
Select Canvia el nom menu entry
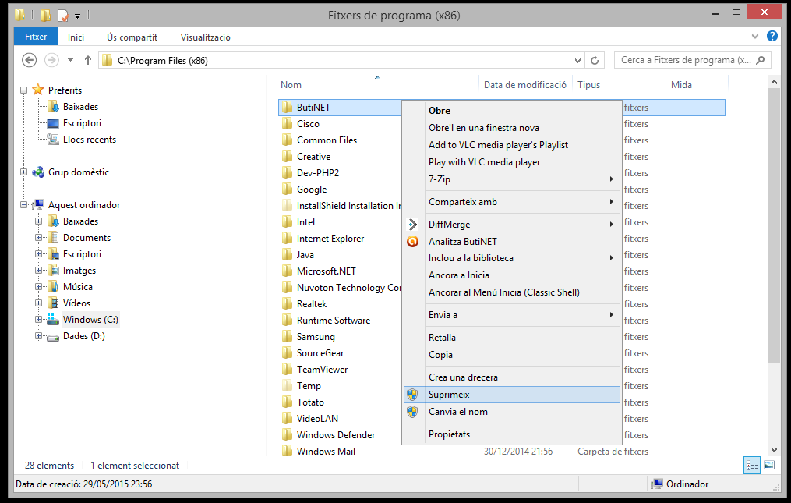(x=512, y=412)
